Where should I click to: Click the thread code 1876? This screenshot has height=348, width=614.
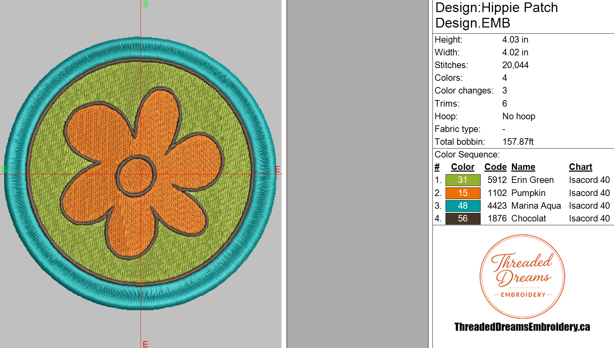click(497, 218)
